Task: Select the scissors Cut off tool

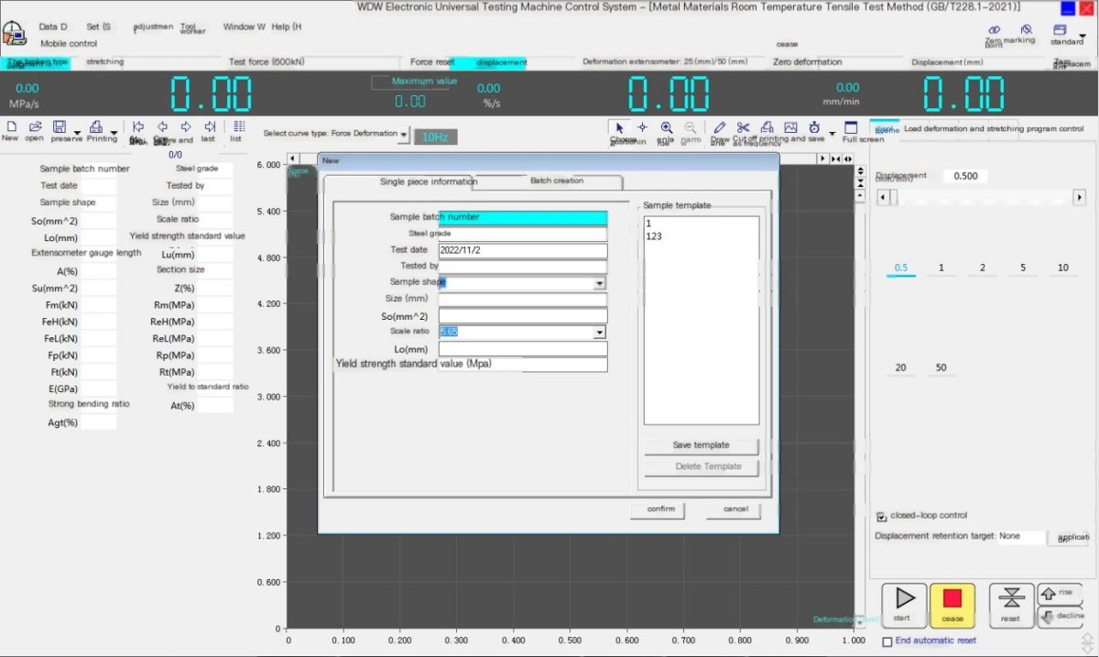Action: pos(743,127)
